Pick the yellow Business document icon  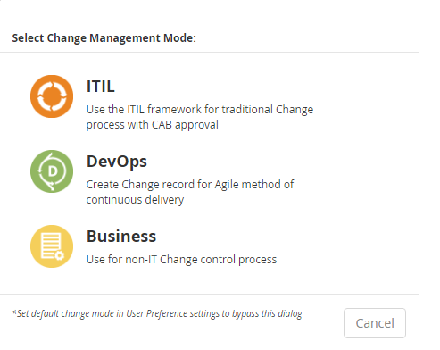[52, 246]
